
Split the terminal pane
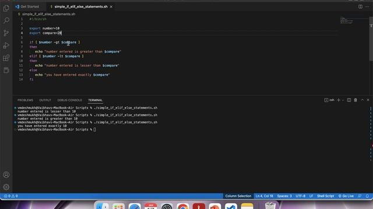pos(349,100)
